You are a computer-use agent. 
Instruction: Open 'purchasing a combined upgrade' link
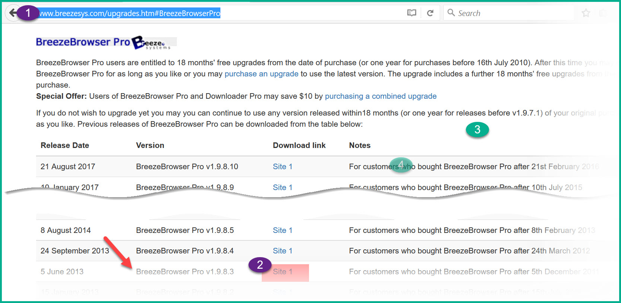[380, 96]
